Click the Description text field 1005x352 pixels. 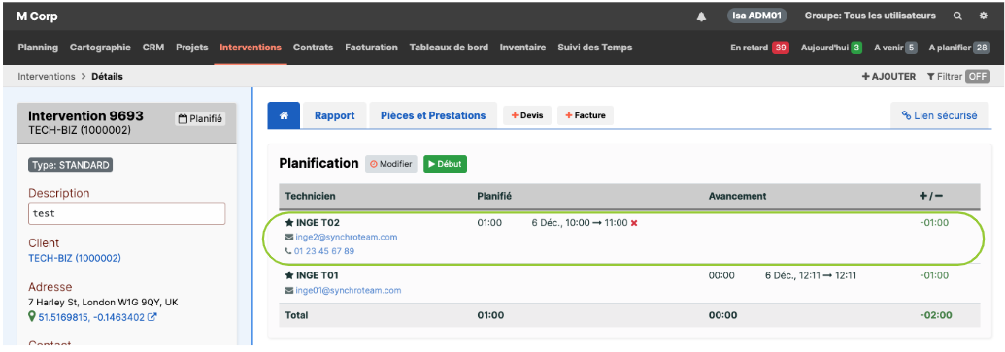click(x=127, y=213)
